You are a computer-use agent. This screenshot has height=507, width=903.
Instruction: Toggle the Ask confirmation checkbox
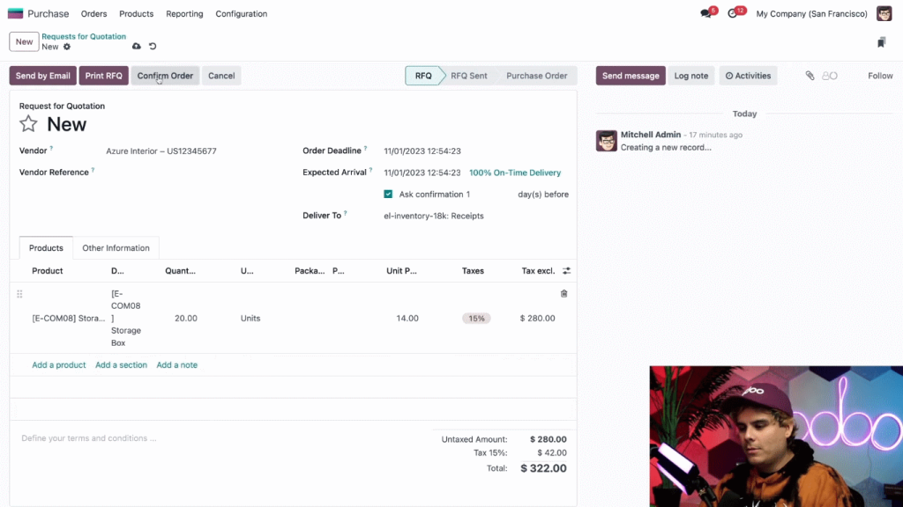pos(388,195)
